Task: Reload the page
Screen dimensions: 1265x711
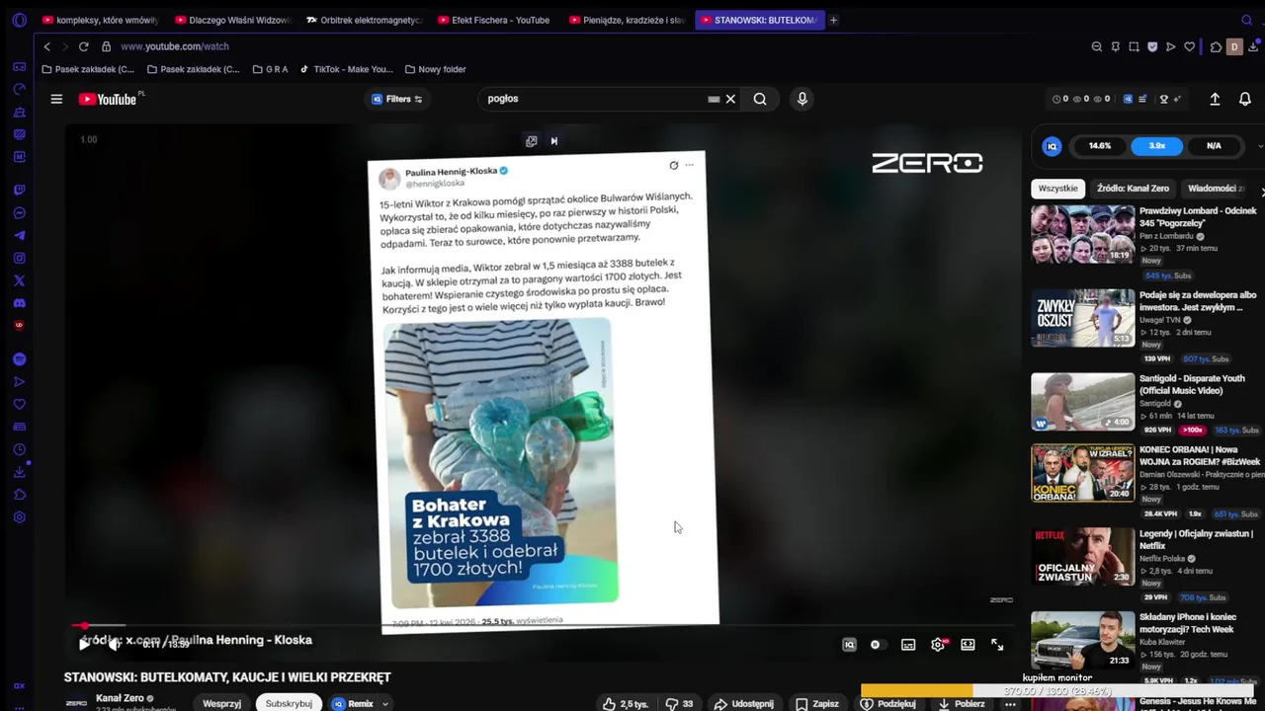Action: click(84, 46)
